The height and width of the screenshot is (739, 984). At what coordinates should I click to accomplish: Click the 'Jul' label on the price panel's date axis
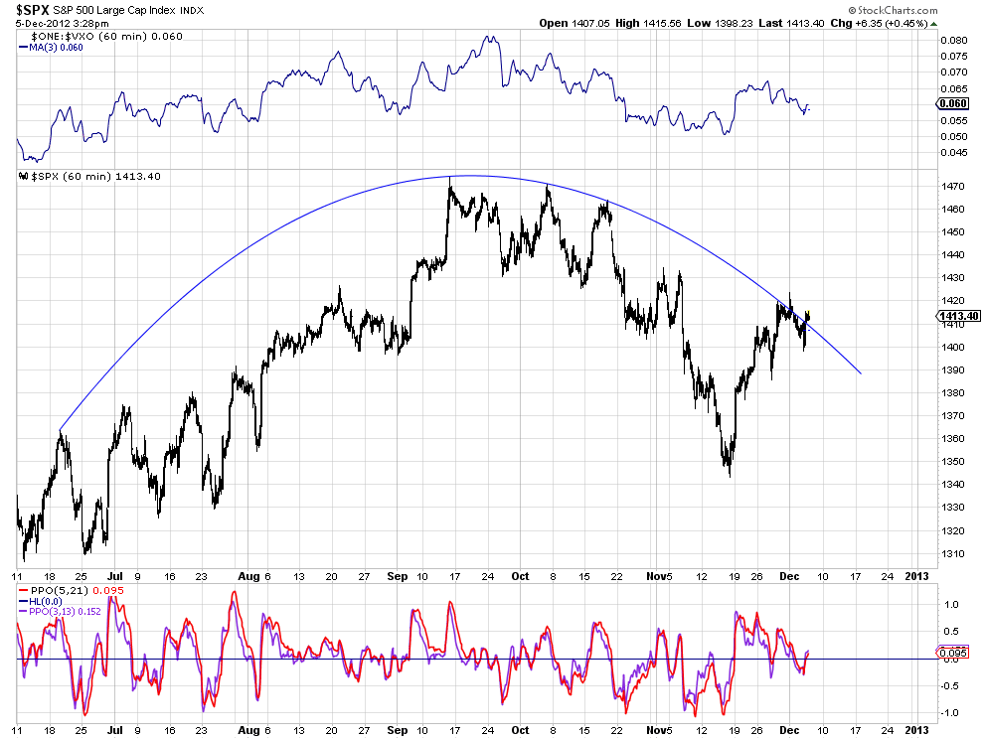[x=115, y=576]
